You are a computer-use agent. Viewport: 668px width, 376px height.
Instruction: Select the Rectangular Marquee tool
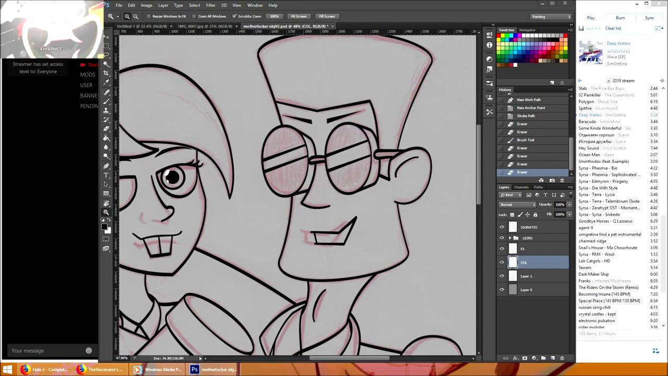106,45
